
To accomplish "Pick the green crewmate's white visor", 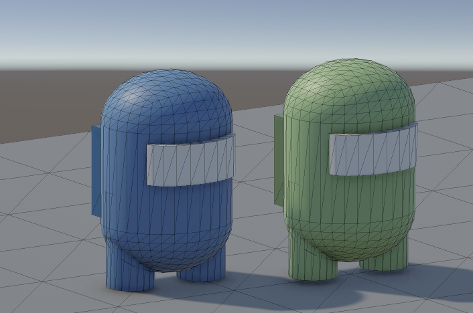I will click(x=373, y=149).
